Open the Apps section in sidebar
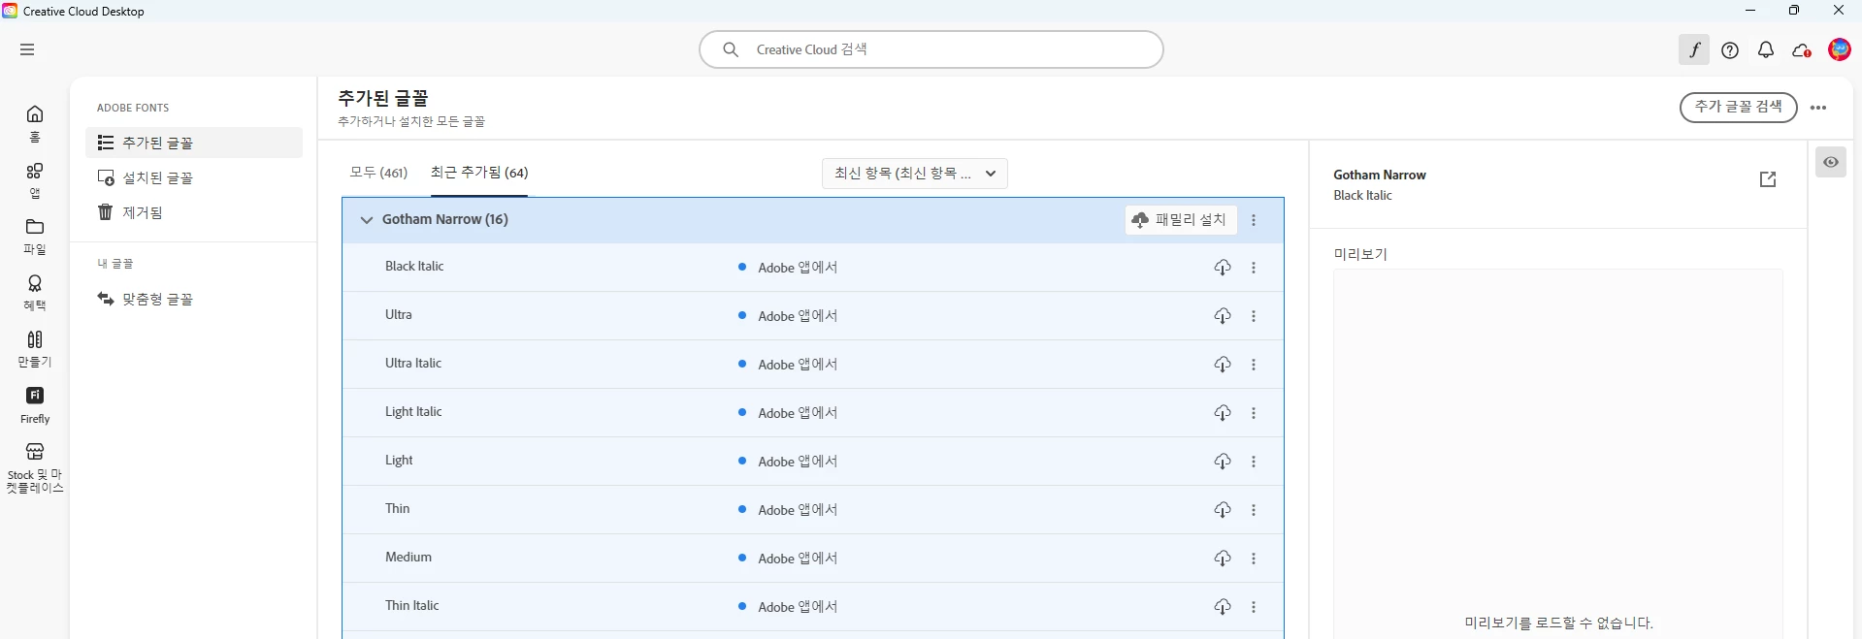The height and width of the screenshot is (639, 1862). [x=35, y=180]
